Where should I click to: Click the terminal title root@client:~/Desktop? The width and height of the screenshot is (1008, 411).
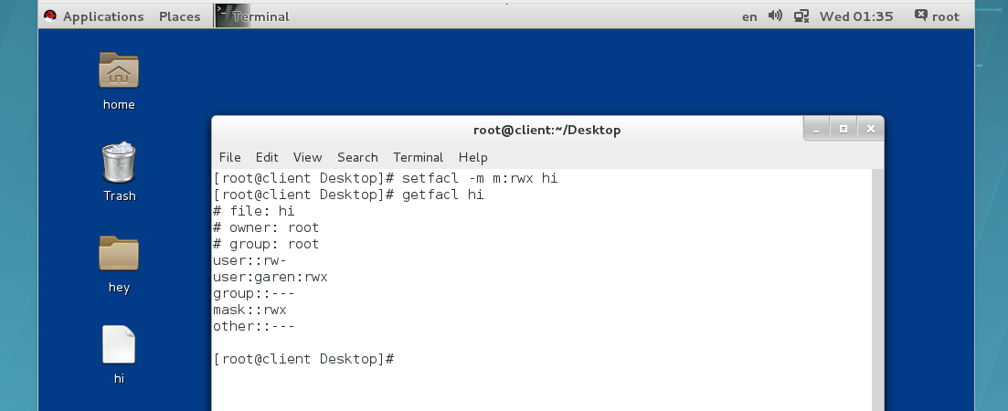click(x=547, y=131)
